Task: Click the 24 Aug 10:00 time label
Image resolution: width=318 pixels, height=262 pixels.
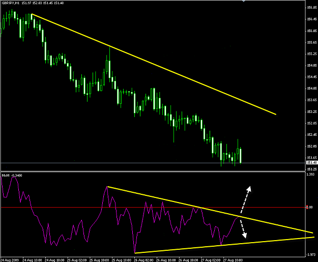Action: [32, 260]
